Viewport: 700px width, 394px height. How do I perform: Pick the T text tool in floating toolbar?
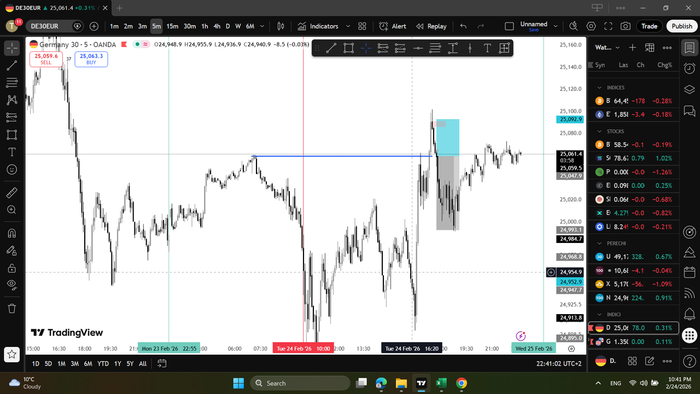pyautogui.click(x=487, y=48)
